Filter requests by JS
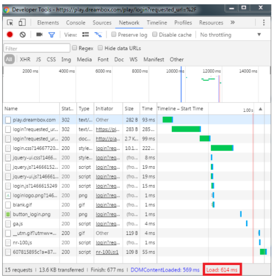Image resolution: width=274 pixels, height=279 pixels. [x=38, y=59]
